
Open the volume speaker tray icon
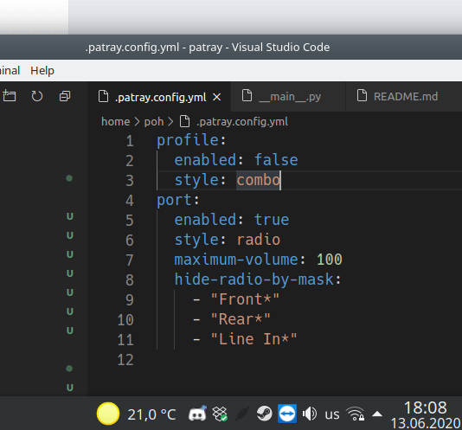310,414
